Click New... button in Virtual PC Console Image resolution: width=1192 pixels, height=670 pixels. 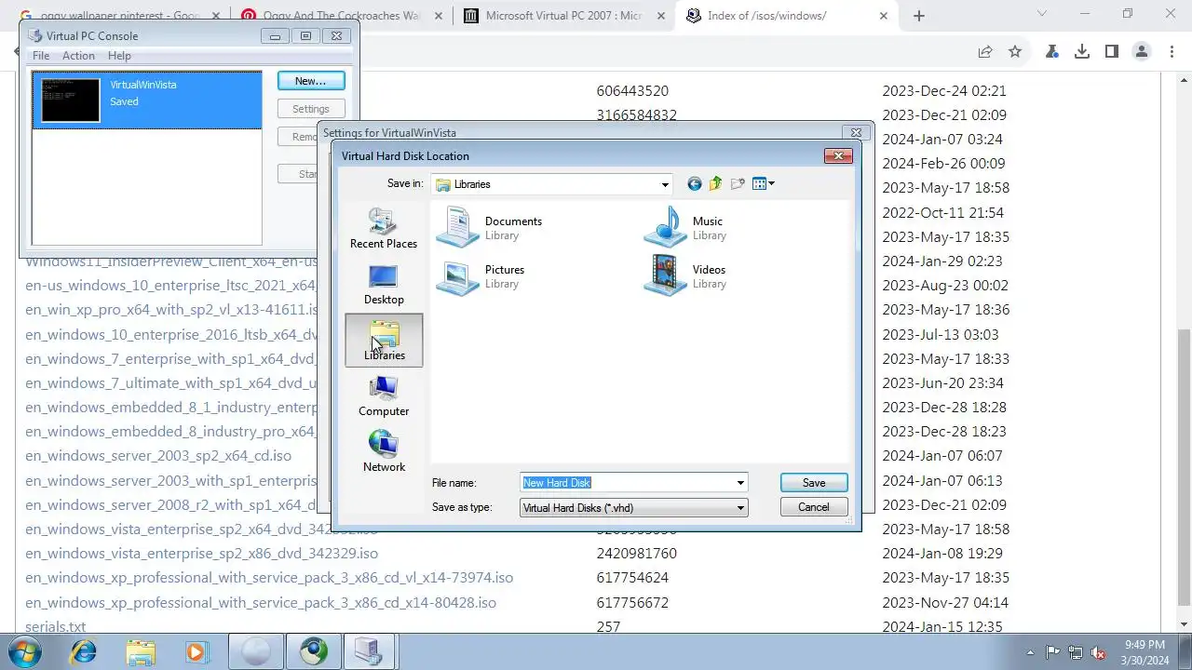(311, 81)
